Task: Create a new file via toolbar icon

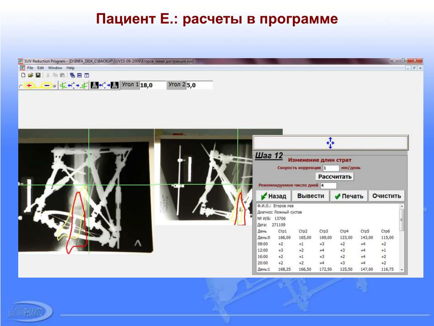Action: coord(24,75)
